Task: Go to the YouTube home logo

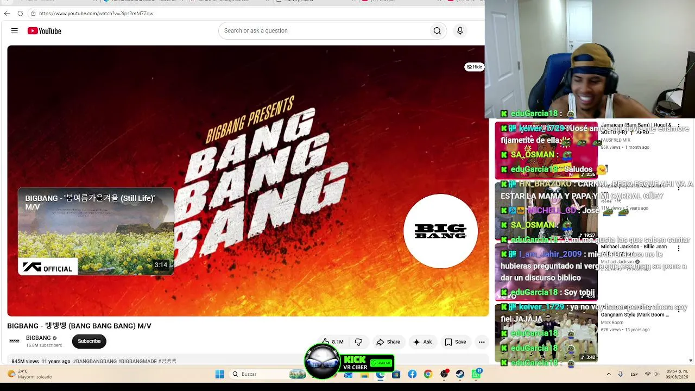Action: 45,31
